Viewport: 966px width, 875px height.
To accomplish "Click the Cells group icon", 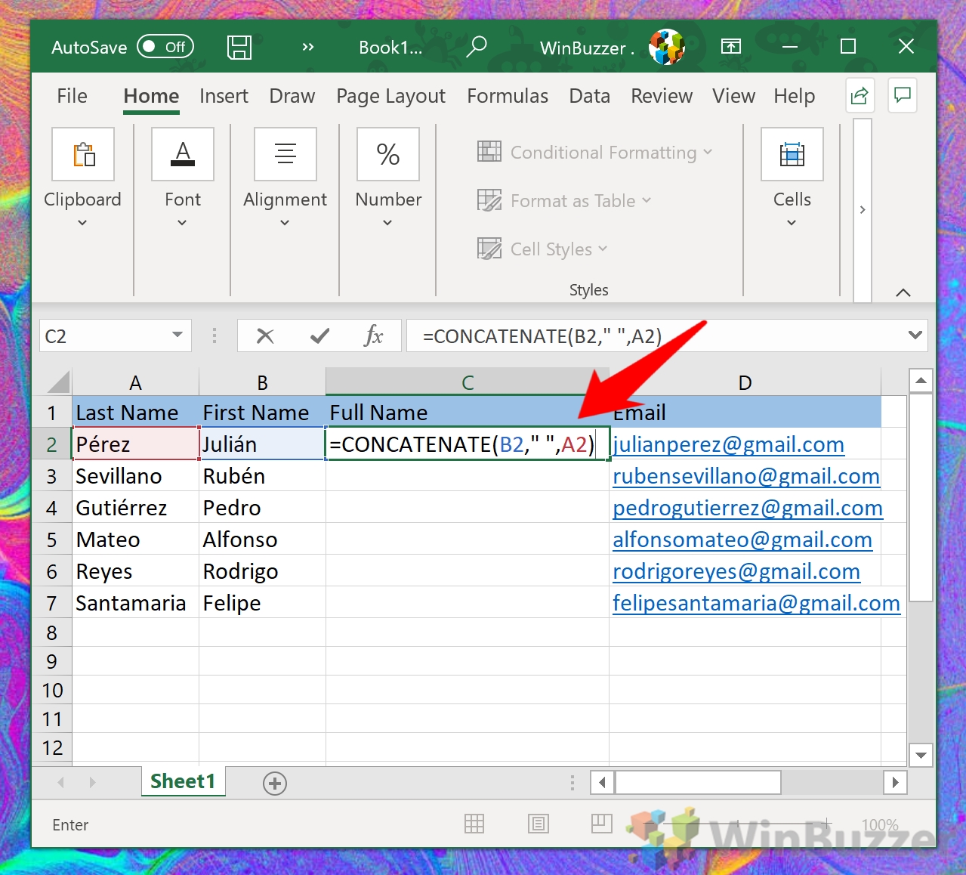I will pyautogui.click(x=792, y=154).
